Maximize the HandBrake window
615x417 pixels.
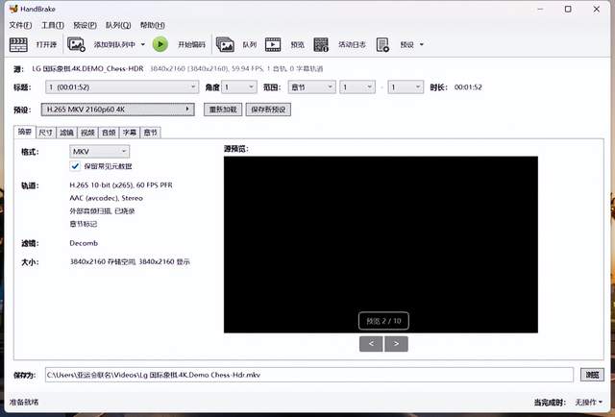(568, 9)
